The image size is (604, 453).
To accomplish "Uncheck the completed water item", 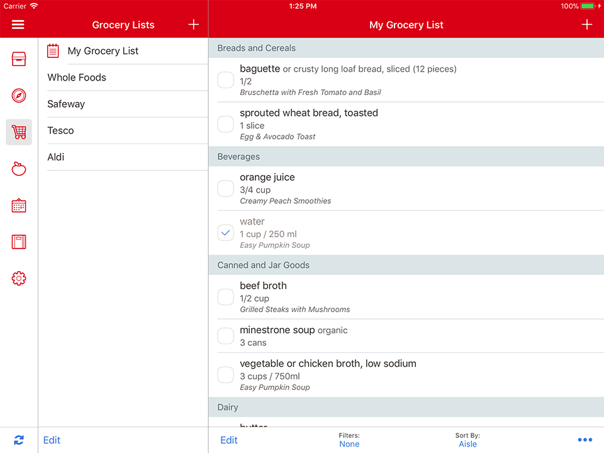I will tap(225, 232).
